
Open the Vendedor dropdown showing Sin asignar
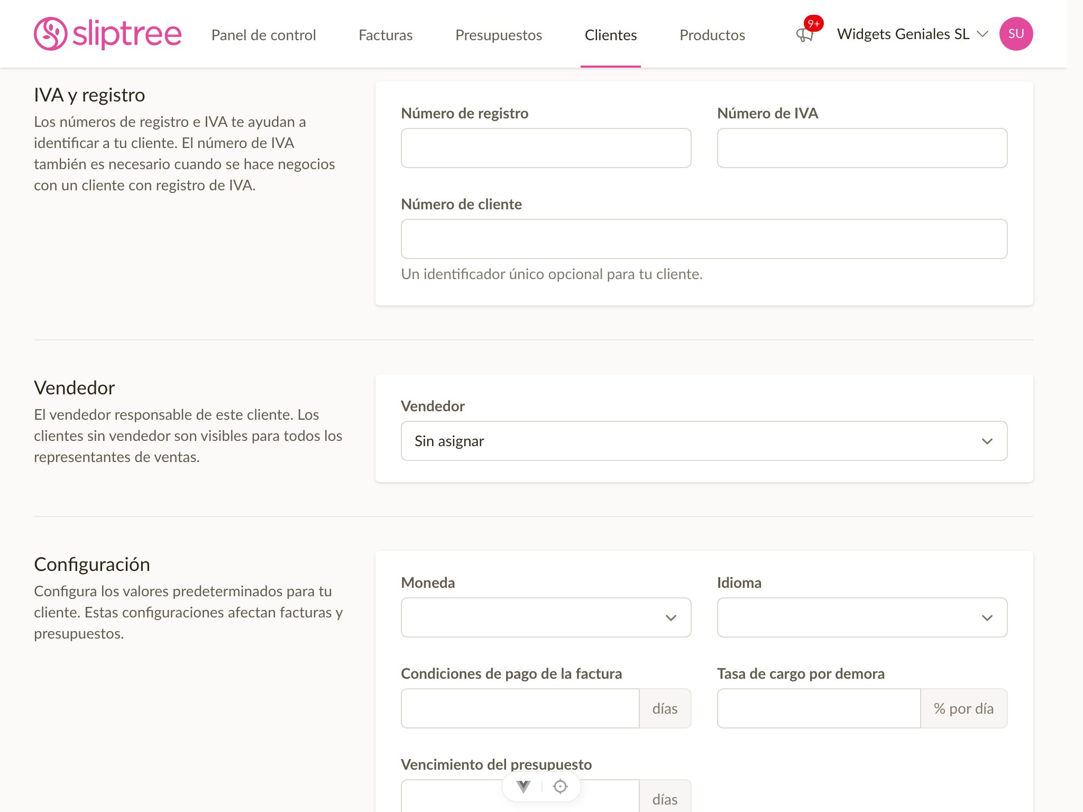click(704, 441)
